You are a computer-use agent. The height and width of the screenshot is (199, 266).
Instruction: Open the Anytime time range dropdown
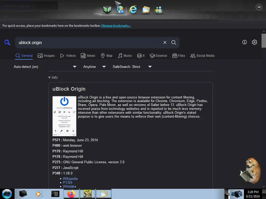tap(94, 67)
